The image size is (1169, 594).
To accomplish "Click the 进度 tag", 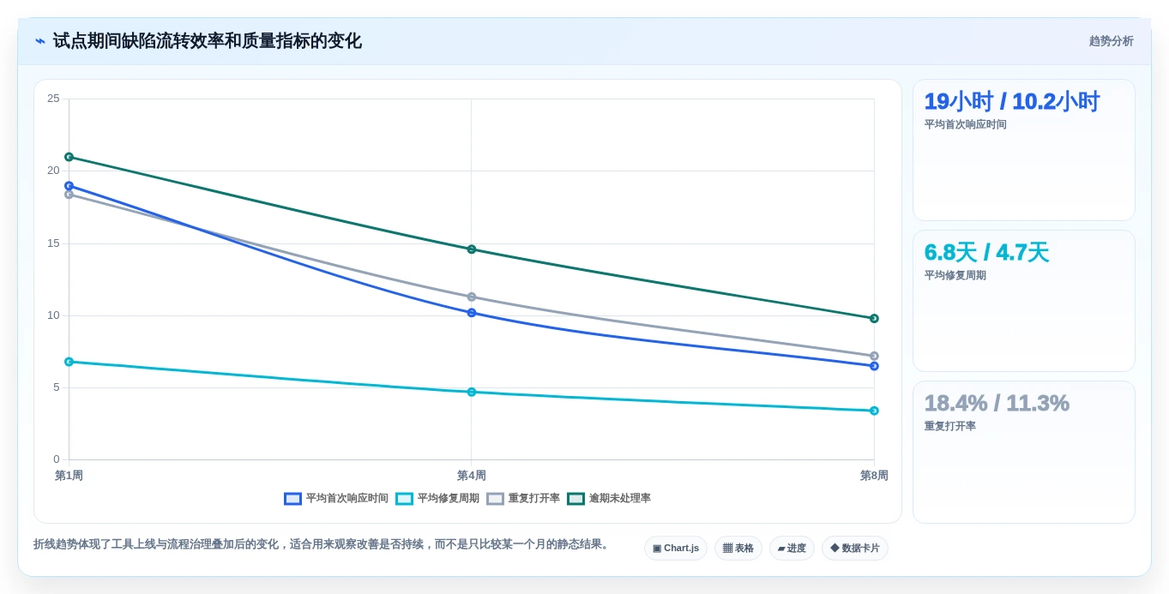I will click(x=792, y=548).
